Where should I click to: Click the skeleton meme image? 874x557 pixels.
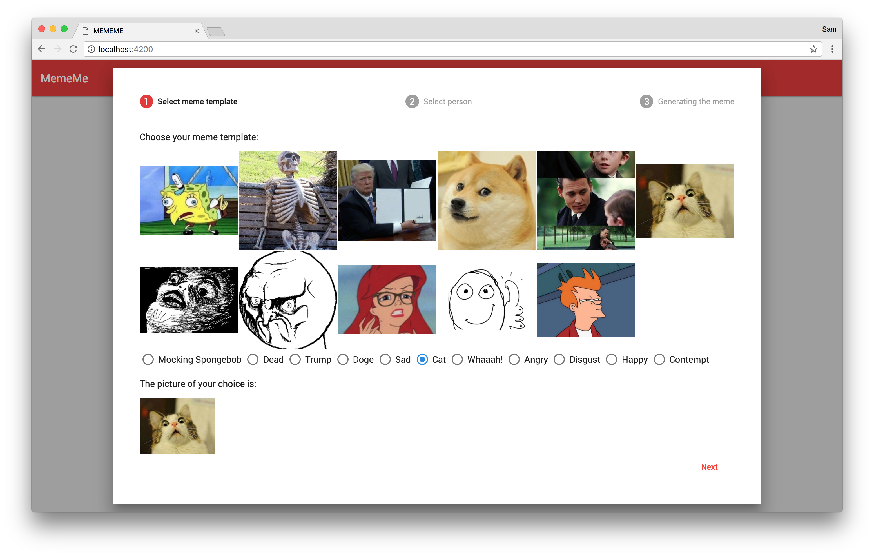pyautogui.click(x=288, y=201)
